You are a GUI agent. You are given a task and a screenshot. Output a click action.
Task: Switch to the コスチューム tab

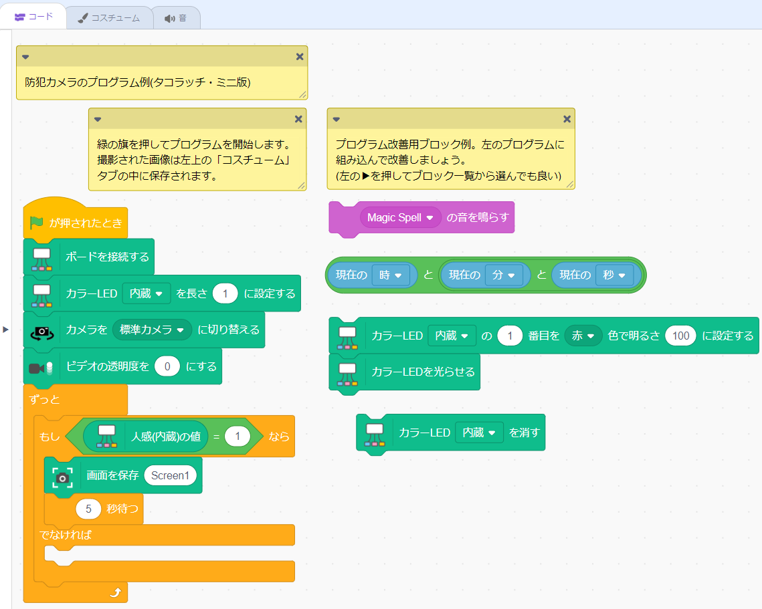coord(109,18)
